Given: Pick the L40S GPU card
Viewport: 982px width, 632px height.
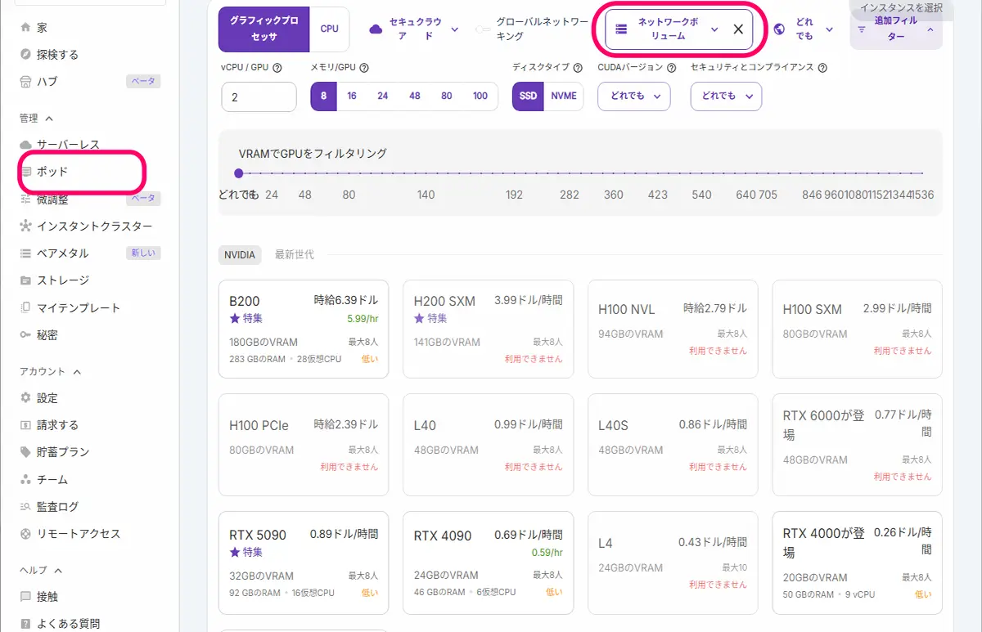Looking at the screenshot, I should pyautogui.click(x=673, y=445).
